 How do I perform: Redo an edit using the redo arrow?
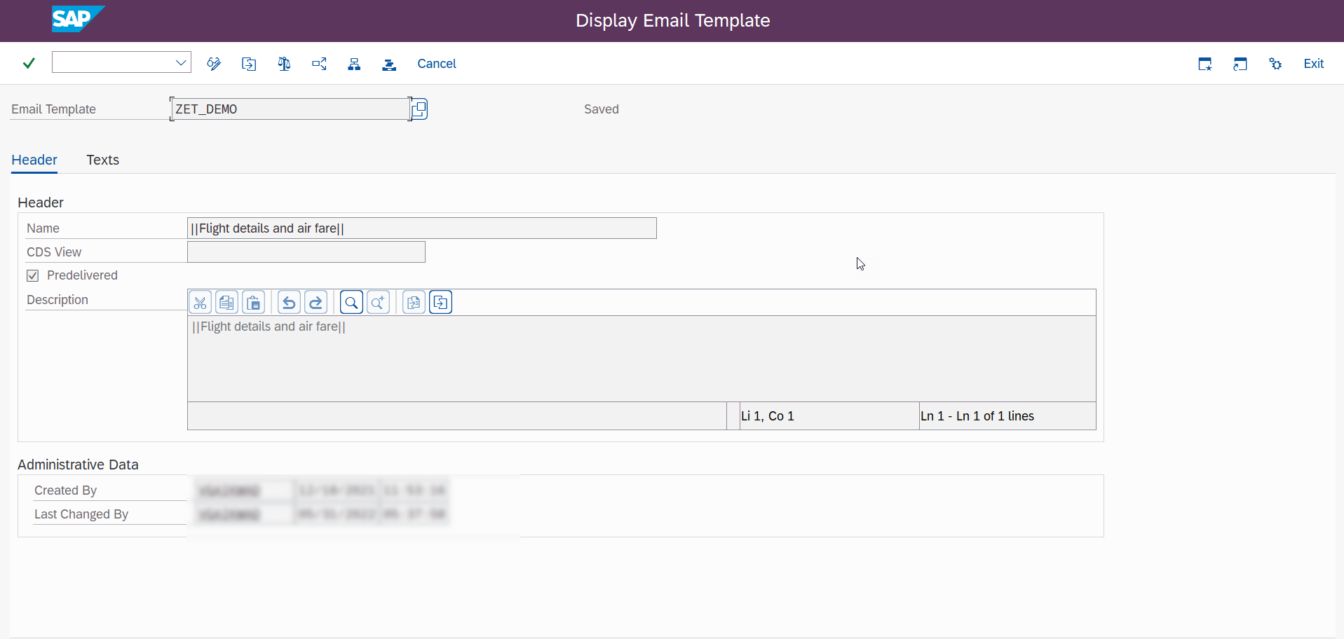pos(315,302)
